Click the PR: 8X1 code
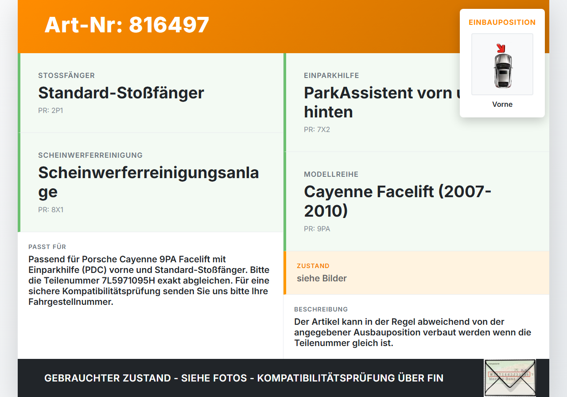Screen dimensions: 567x397 click(x=50, y=210)
